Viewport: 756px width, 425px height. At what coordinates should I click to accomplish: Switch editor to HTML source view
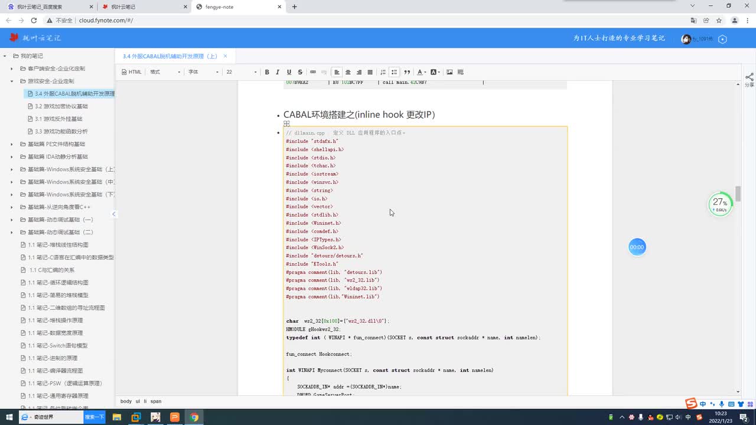pyautogui.click(x=132, y=72)
